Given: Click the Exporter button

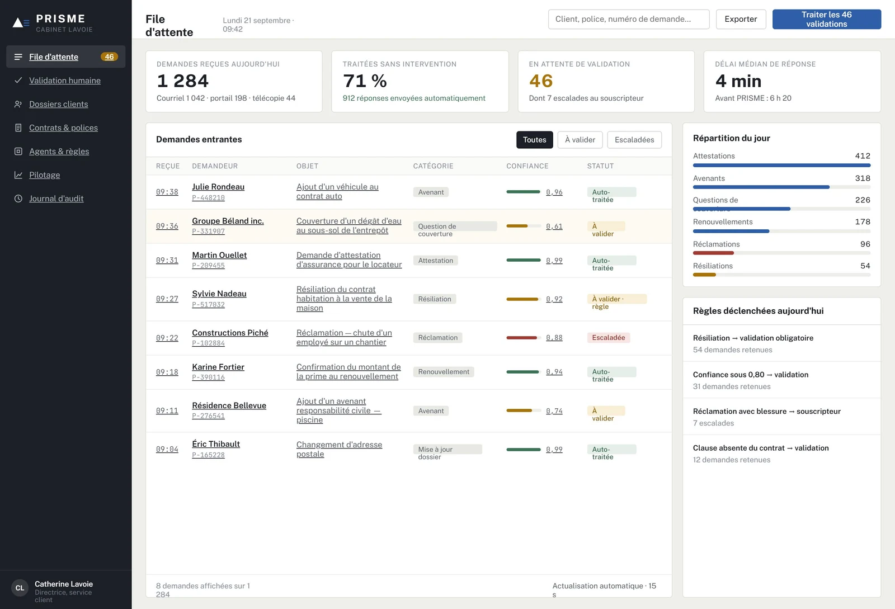Looking at the screenshot, I should tap(741, 19).
